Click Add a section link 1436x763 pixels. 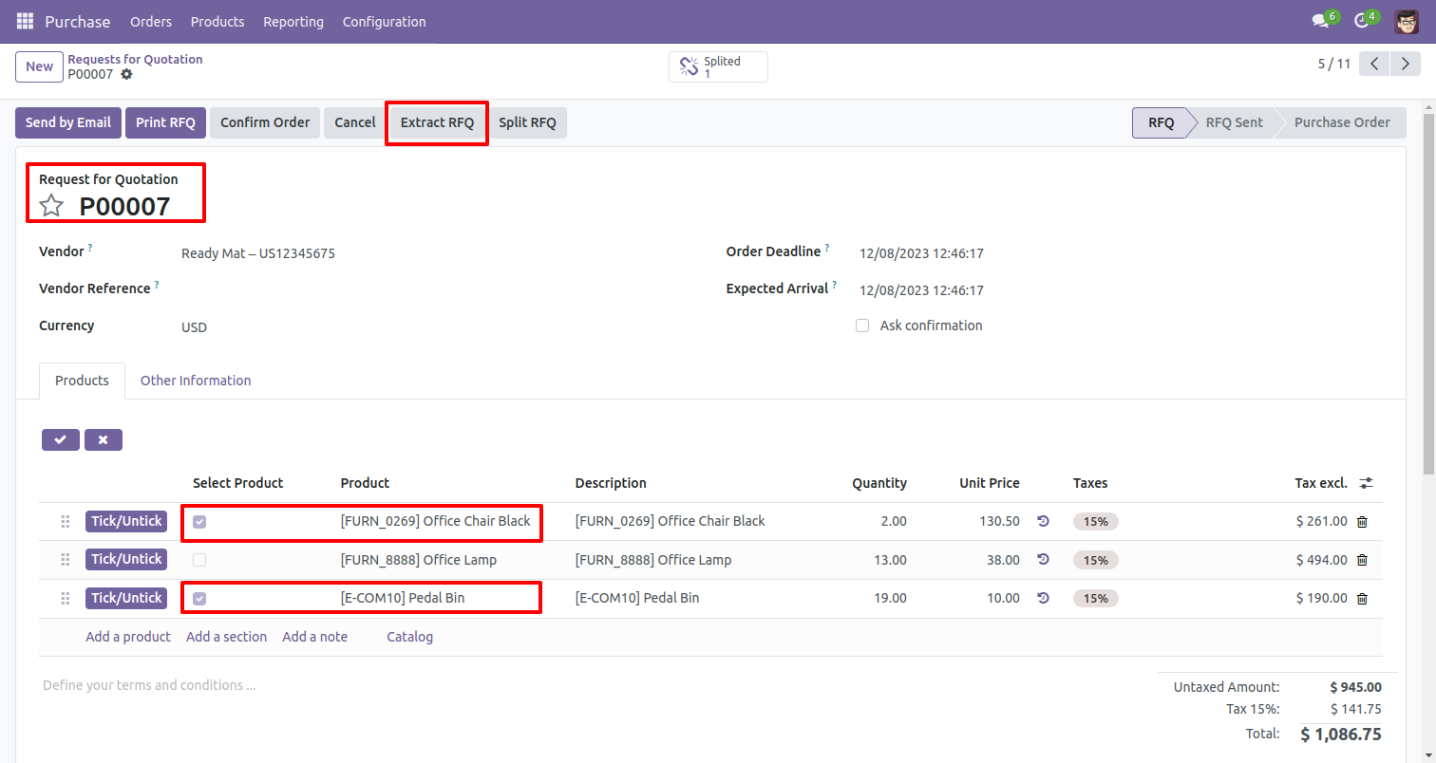(226, 637)
